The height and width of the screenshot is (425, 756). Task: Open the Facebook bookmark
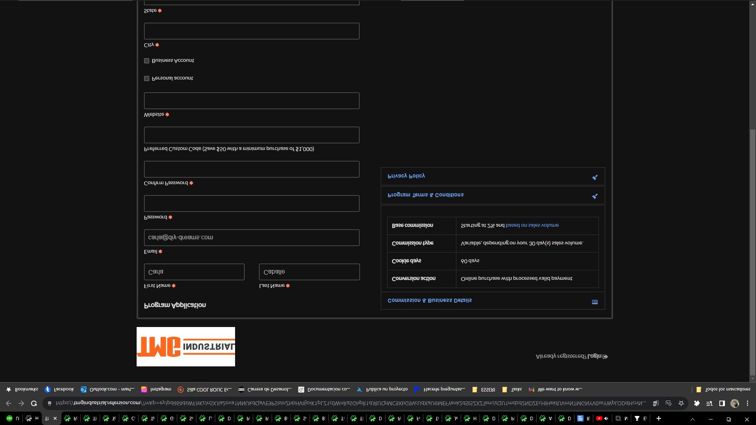[x=59, y=389]
